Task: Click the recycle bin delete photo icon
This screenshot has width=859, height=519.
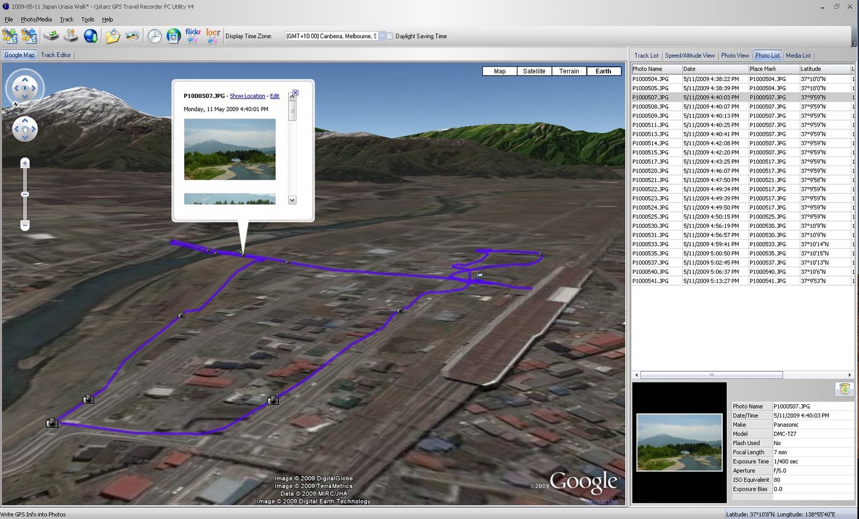Action: click(845, 389)
